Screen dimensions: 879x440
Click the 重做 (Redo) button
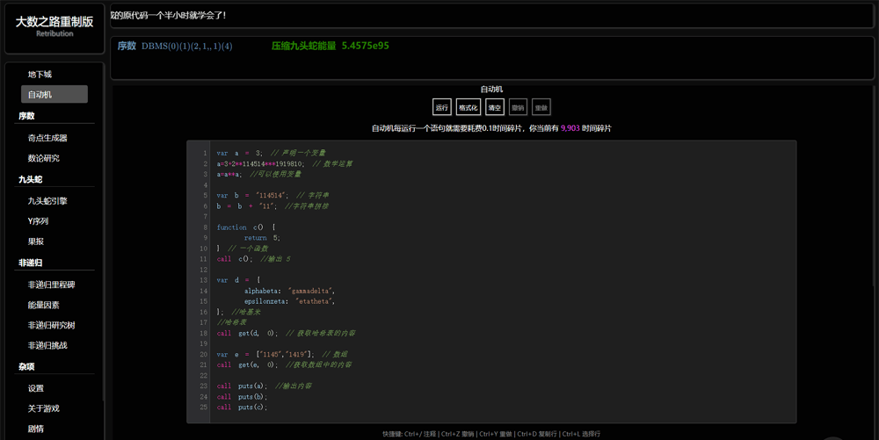coord(541,107)
